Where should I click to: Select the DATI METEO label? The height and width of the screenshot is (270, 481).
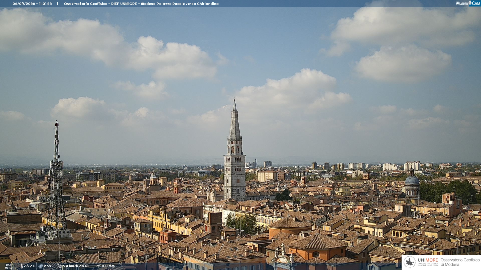9,266
